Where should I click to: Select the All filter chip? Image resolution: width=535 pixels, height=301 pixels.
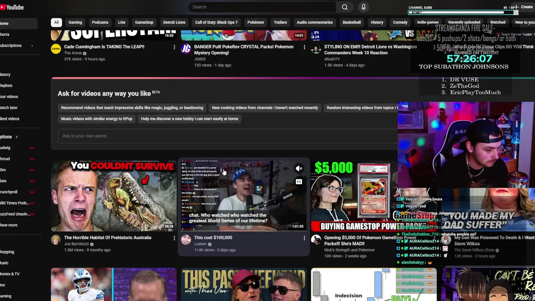(56, 22)
